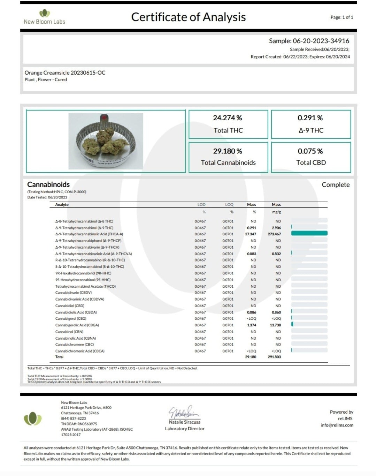Click the Complete status label
Image resolution: width=376 pixels, height=476 pixels.
coord(335,185)
